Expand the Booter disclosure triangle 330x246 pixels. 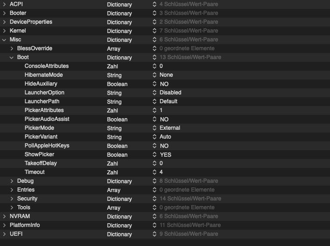tap(4, 13)
